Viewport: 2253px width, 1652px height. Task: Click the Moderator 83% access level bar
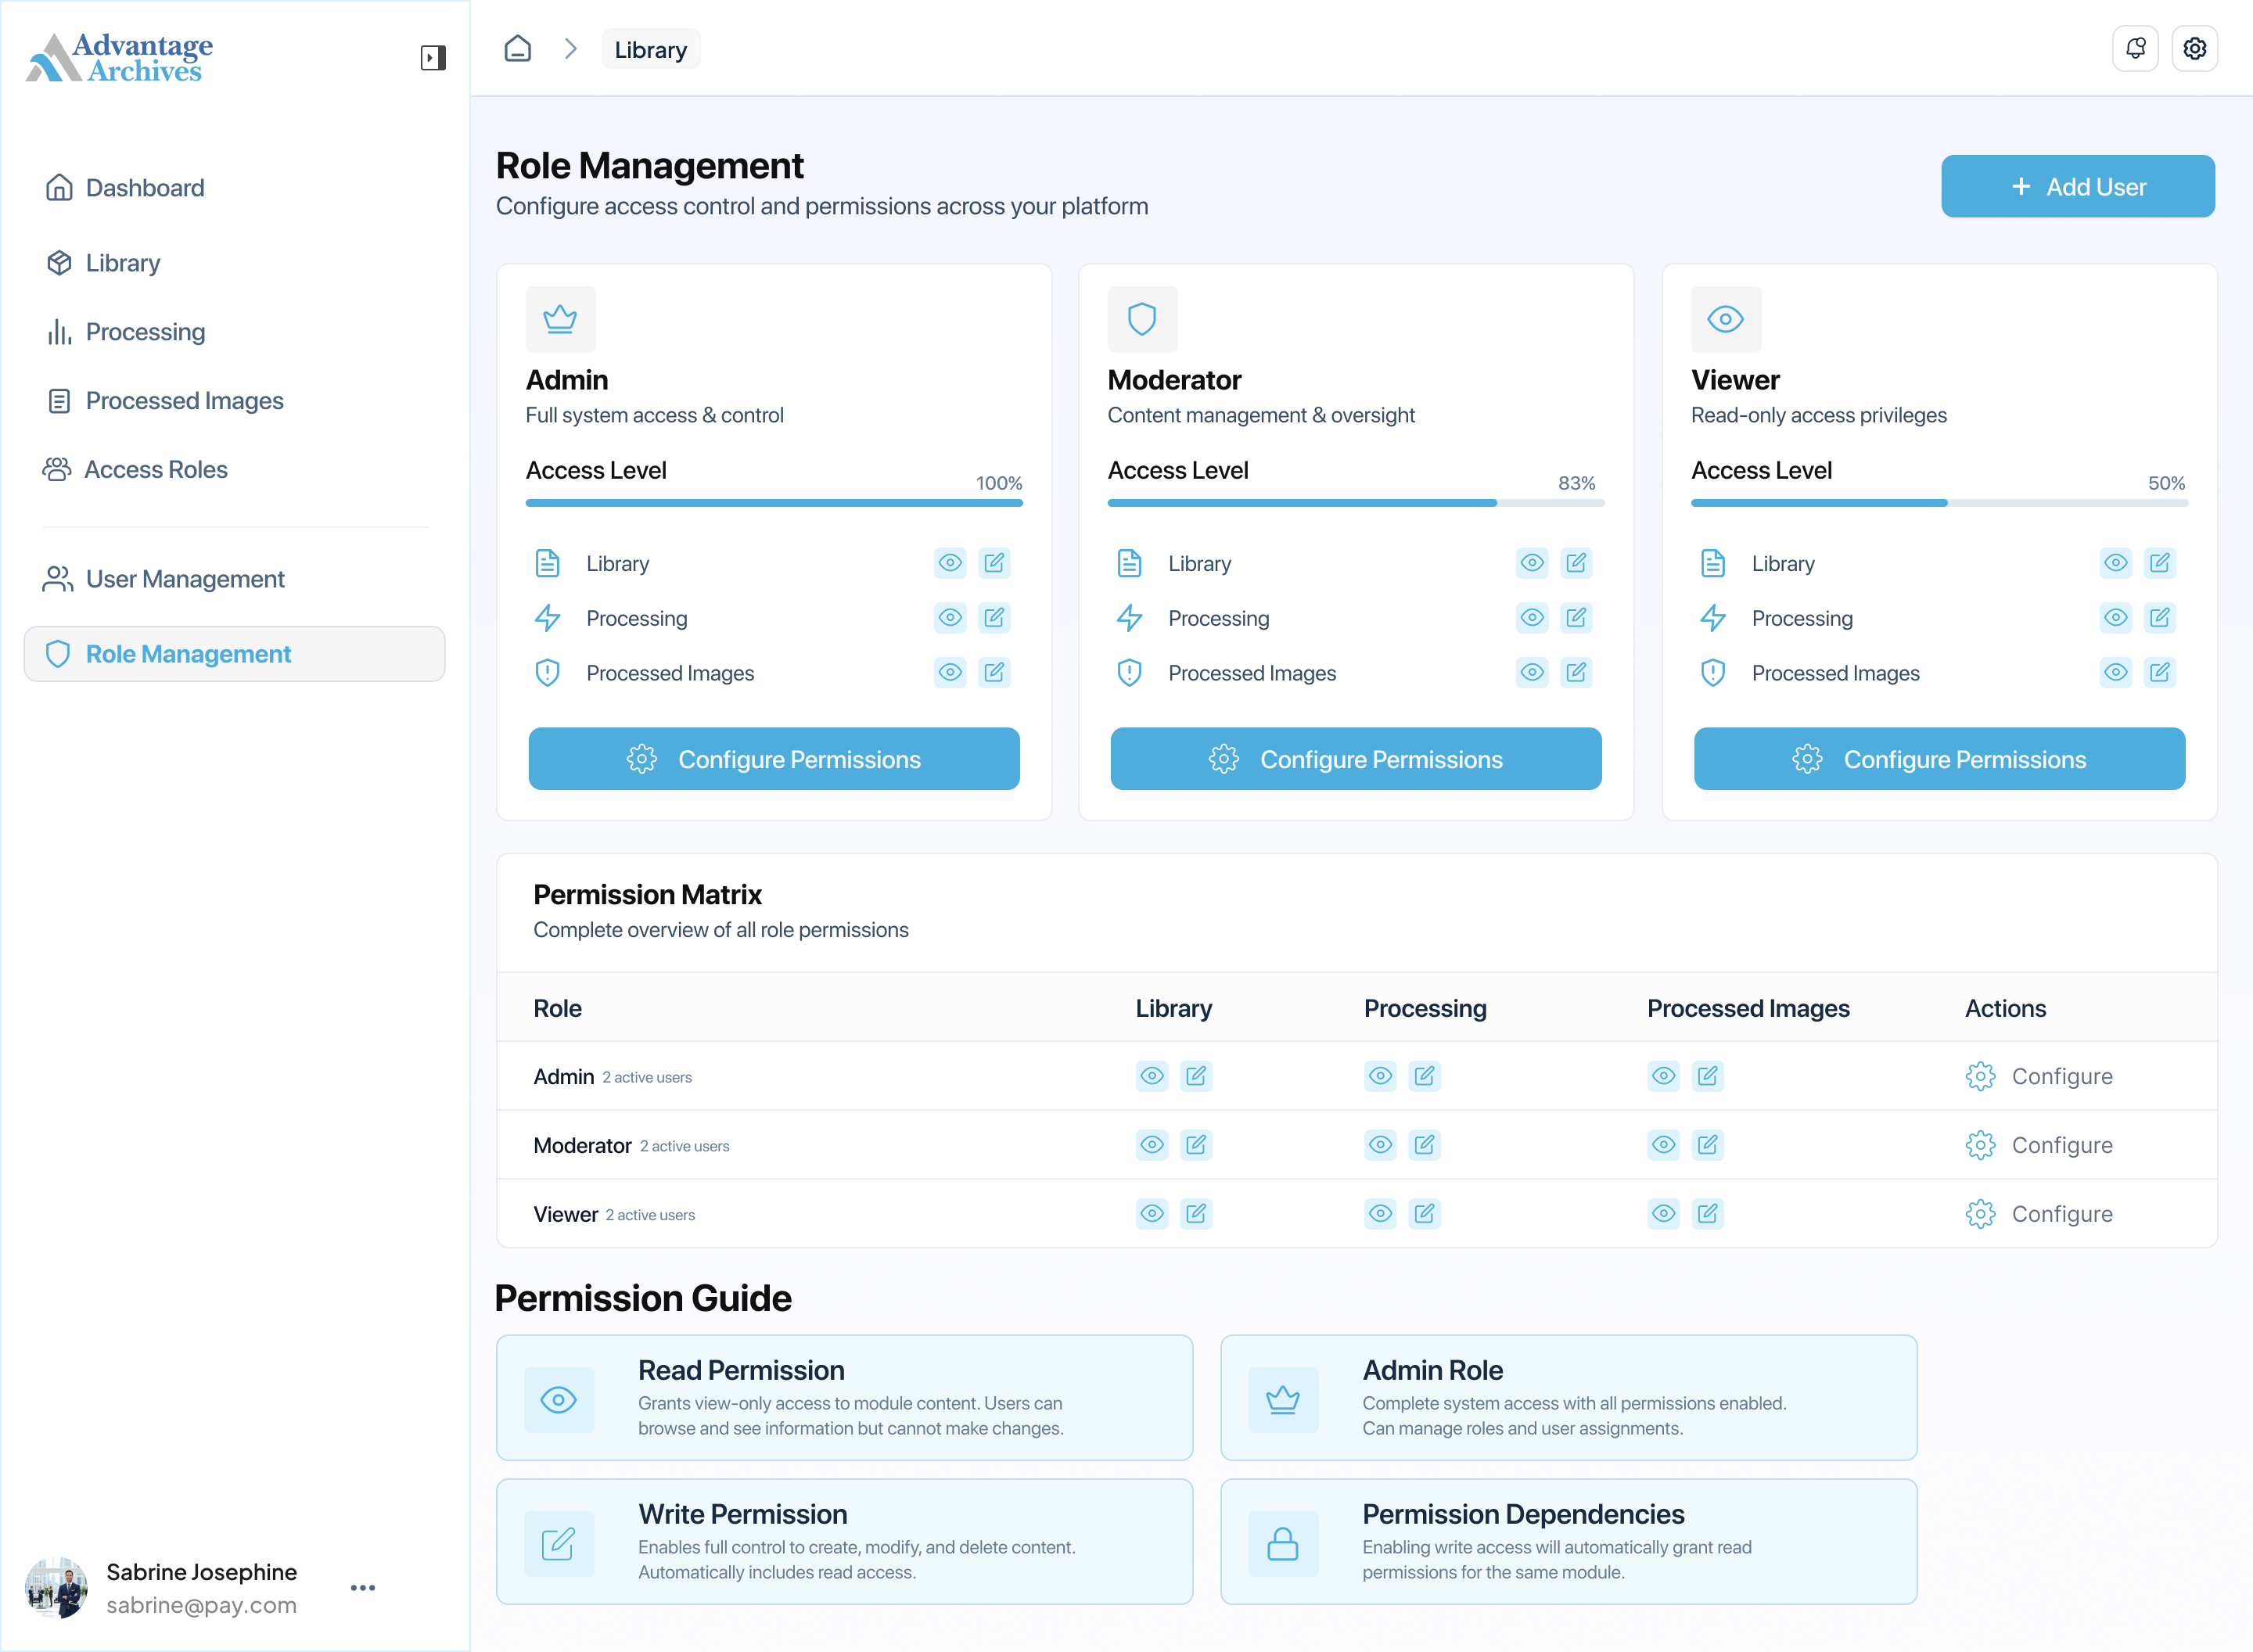tap(1356, 503)
